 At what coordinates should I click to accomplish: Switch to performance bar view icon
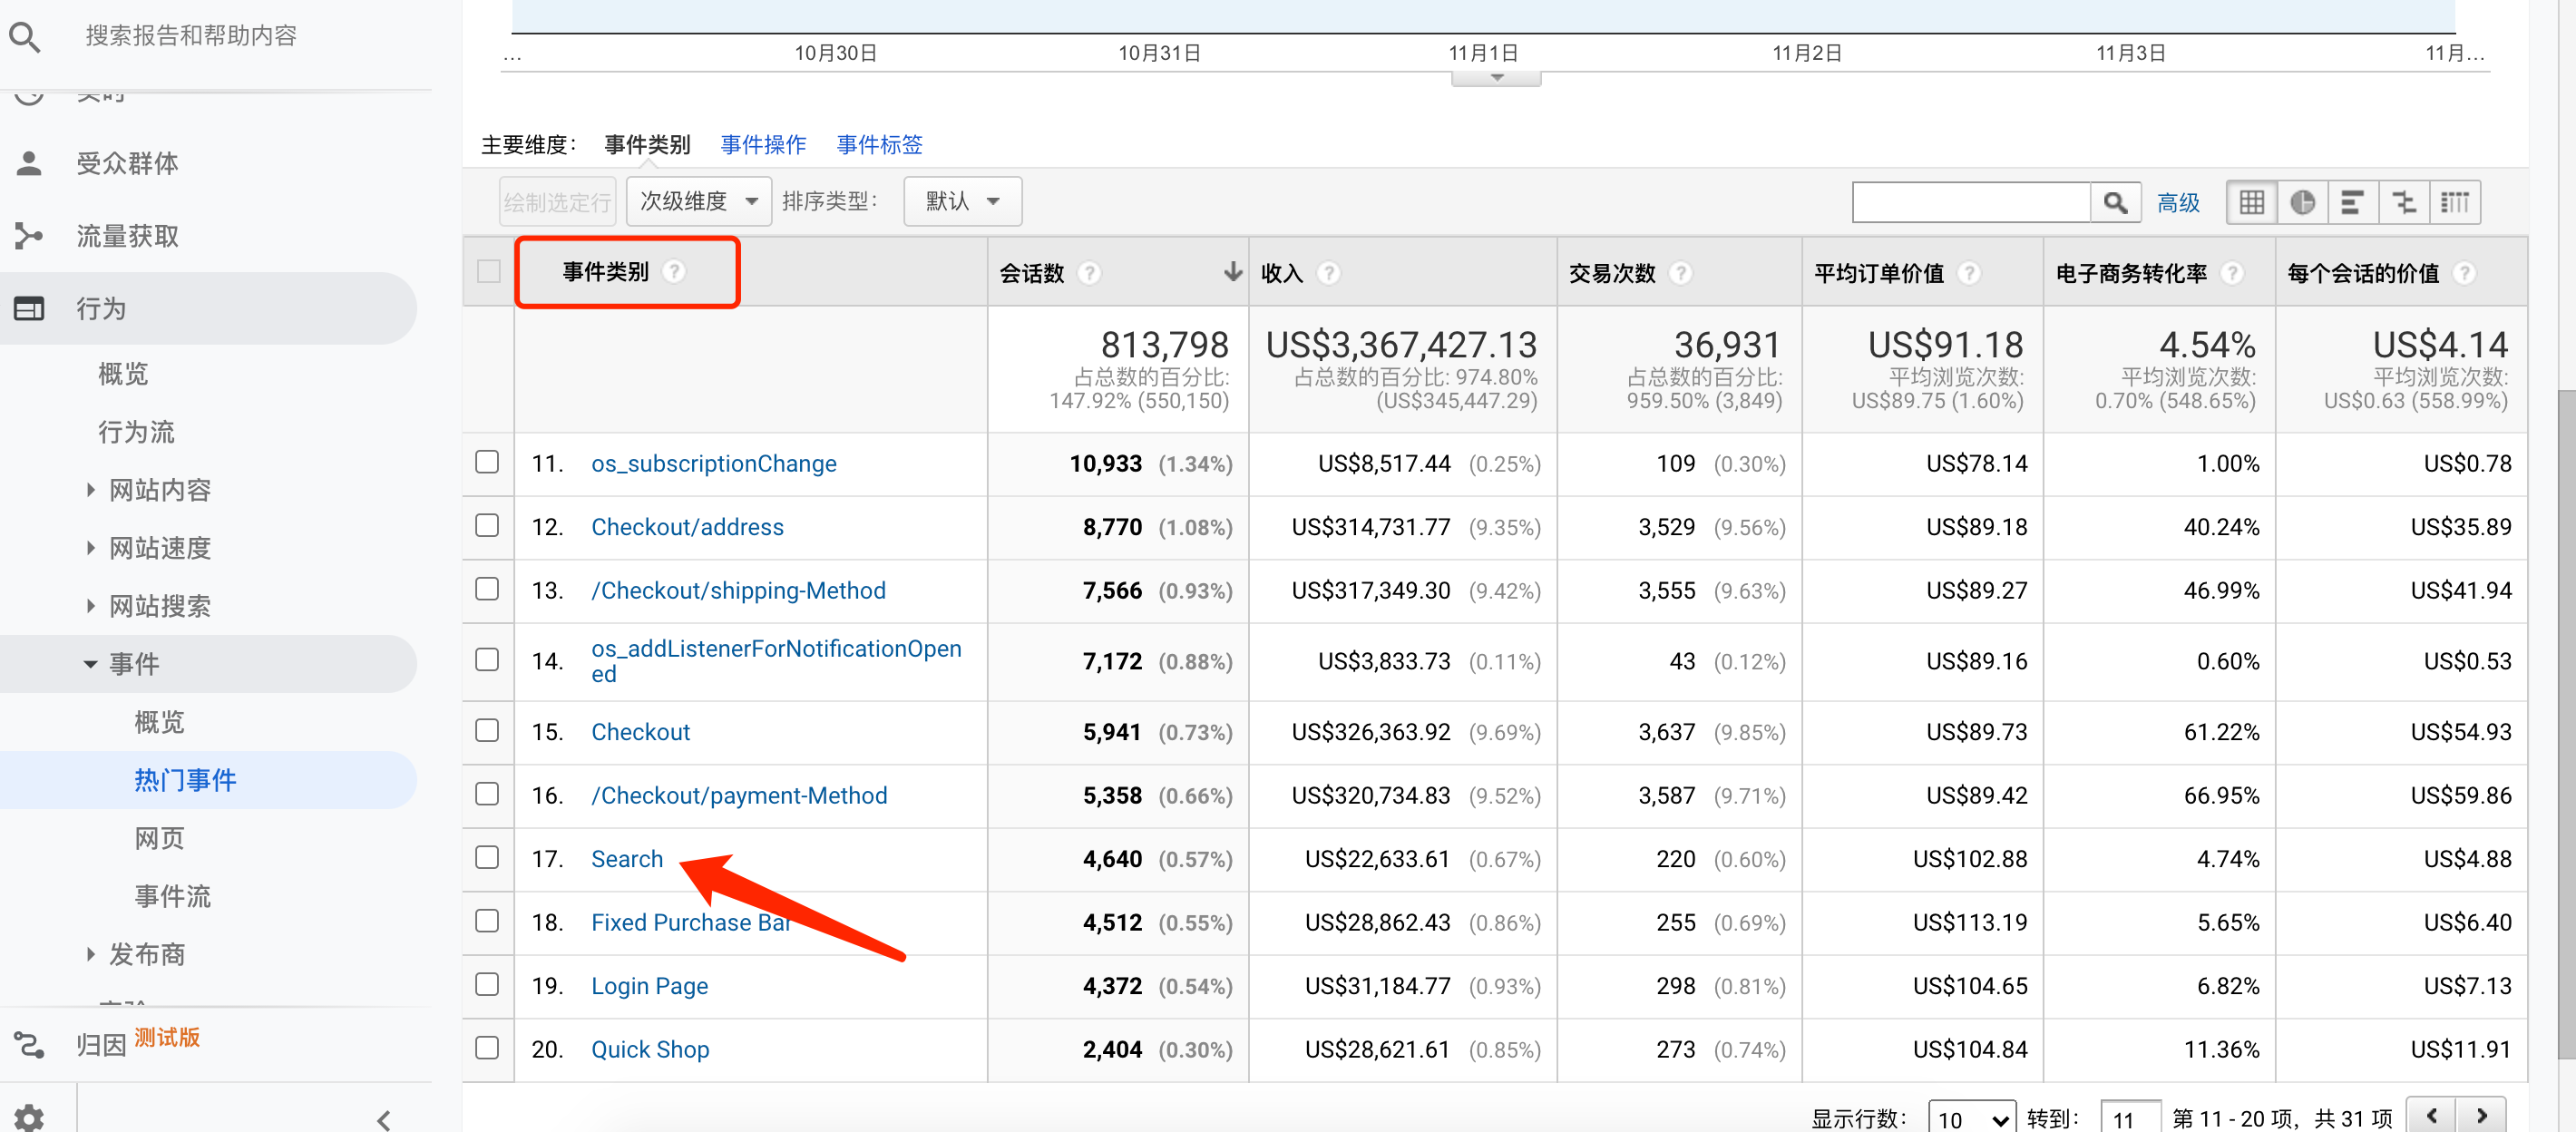click(x=2352, y=203)
